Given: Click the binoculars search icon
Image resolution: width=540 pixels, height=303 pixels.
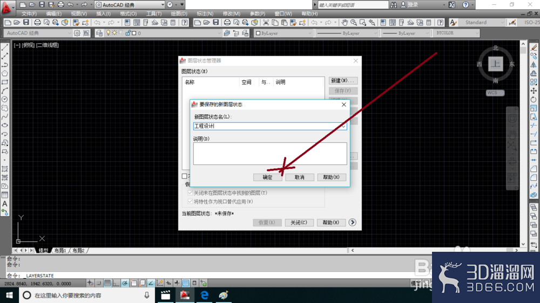Looking at the screenshot, I should click(x=394, y=5).
